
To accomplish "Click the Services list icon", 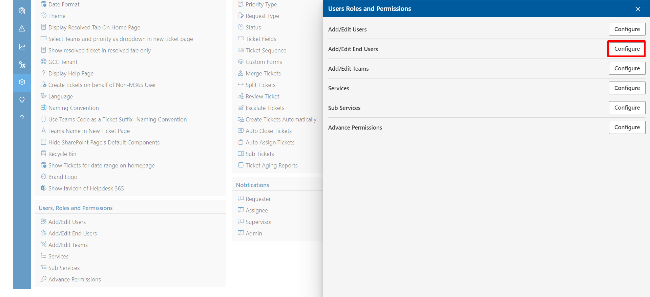I will click(x=43, y=256).
